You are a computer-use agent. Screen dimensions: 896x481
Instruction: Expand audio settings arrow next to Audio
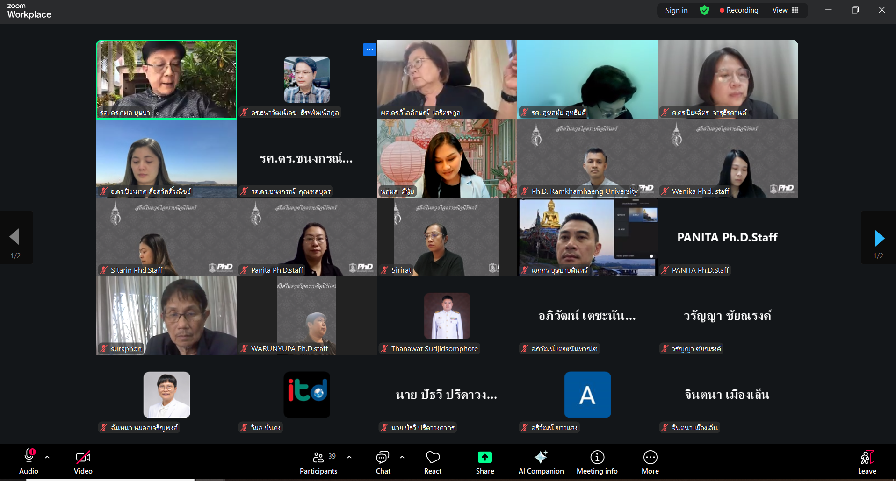47,457
